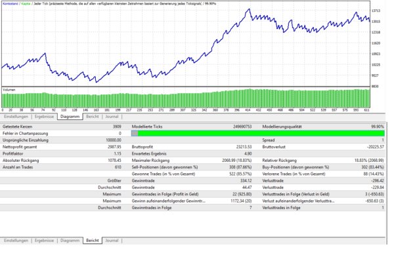The height and width of the screenshot is (255, 394).
Task: Click the blue equity curve peak near 13713
Action: coord(249,9)
